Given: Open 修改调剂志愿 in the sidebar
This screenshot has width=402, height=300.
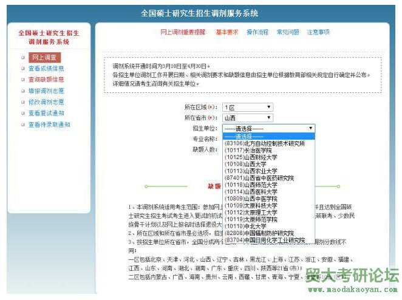Looking at the screenshot, I should pos(46,102).
